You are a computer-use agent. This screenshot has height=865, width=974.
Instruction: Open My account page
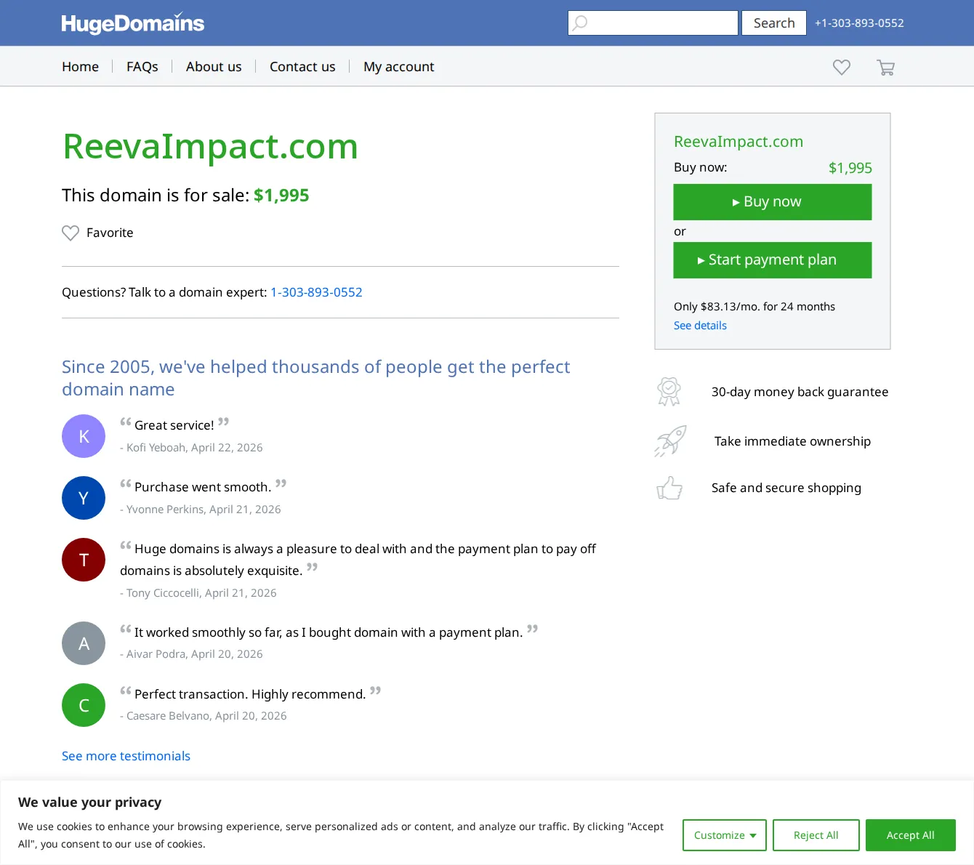point(399,67)
